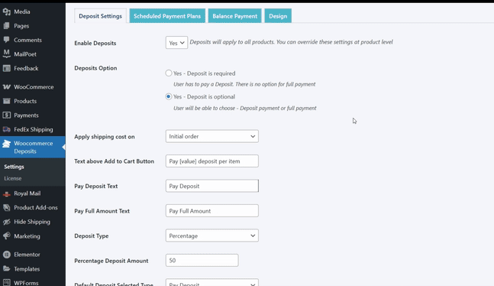Open the Media menu link

[22, 11]
